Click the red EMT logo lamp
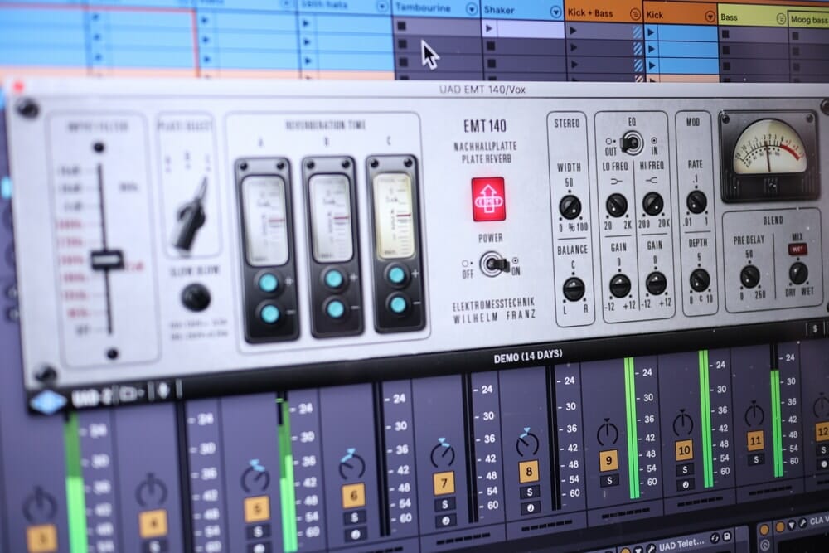The image size is (829, 553). [x=488, y=199]
